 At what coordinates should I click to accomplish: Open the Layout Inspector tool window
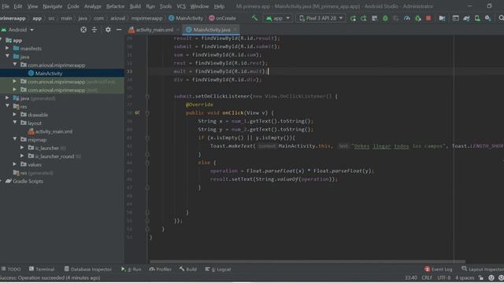483,269
